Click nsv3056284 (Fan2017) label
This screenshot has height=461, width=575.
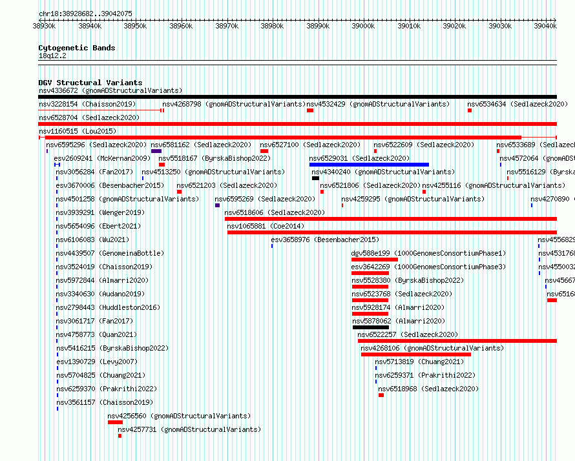[94, 172]
